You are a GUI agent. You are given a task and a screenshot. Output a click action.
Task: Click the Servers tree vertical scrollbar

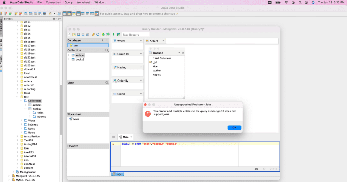pos(61,109)
